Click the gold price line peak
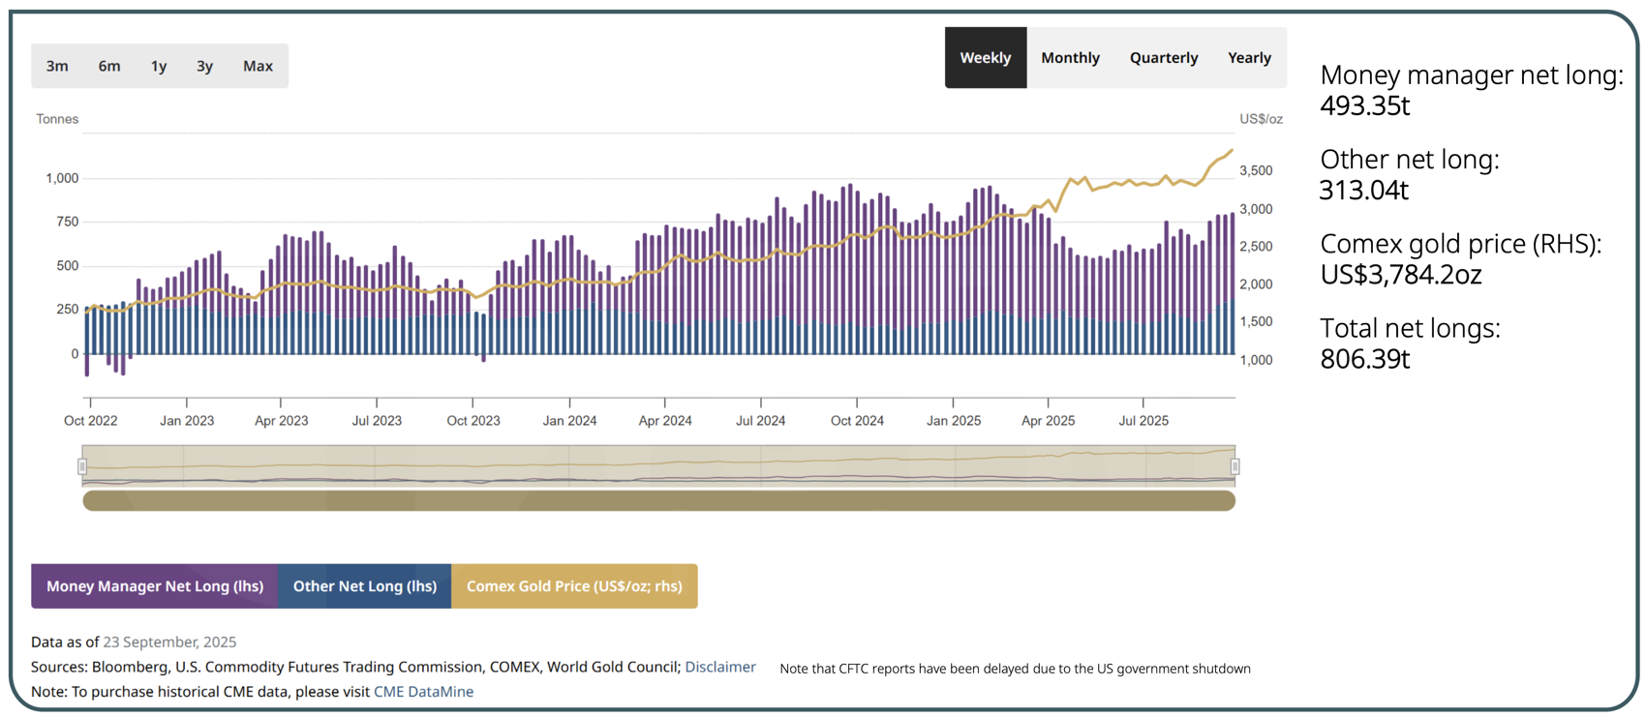This screenshot has width=1646, height=717. pyautogui.click(x=1231, y=151)
